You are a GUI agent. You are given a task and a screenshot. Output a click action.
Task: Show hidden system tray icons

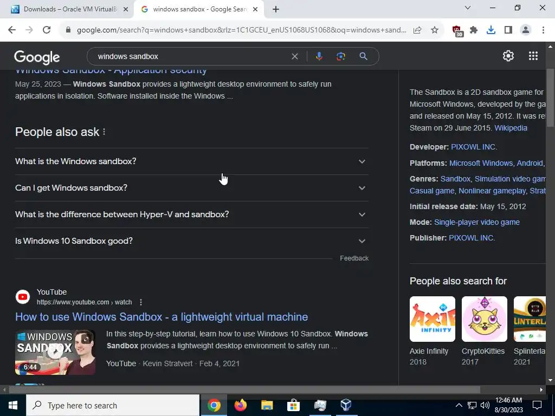point(459,405)
